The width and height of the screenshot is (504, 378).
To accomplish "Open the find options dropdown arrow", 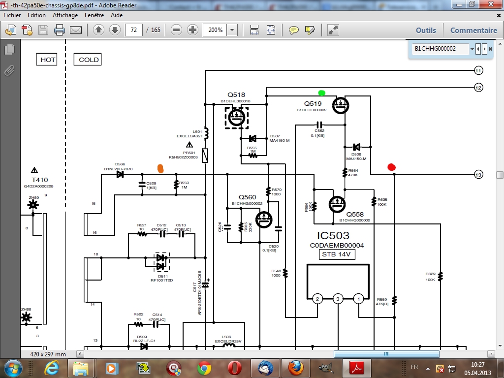I will [x=472, y=49].
